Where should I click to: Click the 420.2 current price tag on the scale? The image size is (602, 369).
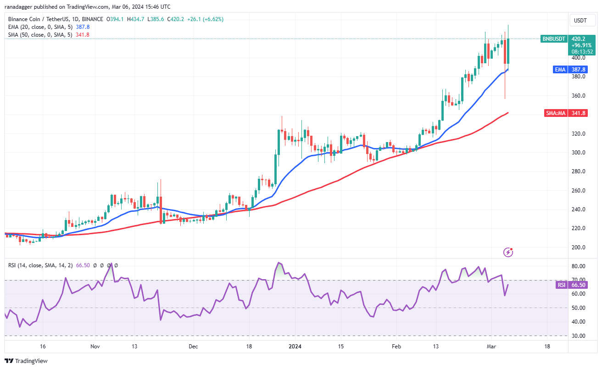click(579, 39)
